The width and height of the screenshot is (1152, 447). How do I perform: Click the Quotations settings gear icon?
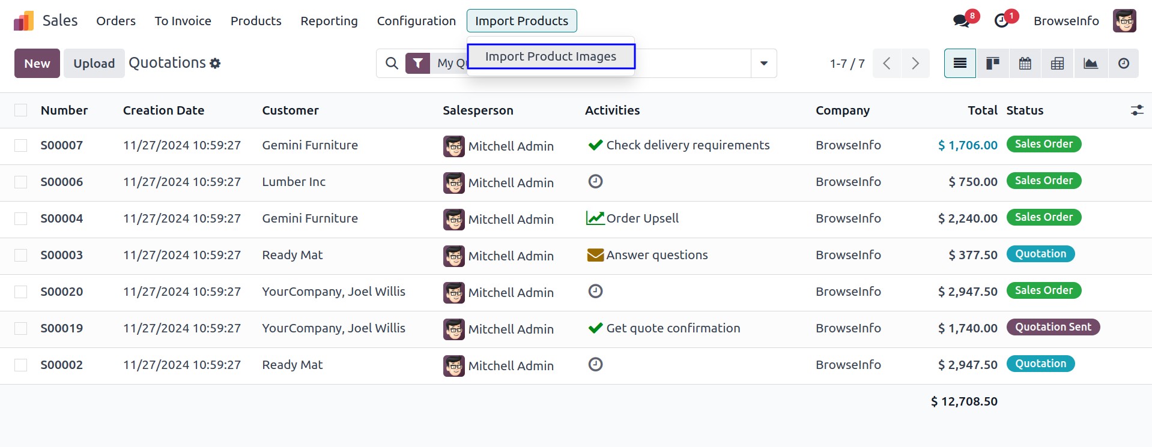pyautogui.click(x=215, y=64)
